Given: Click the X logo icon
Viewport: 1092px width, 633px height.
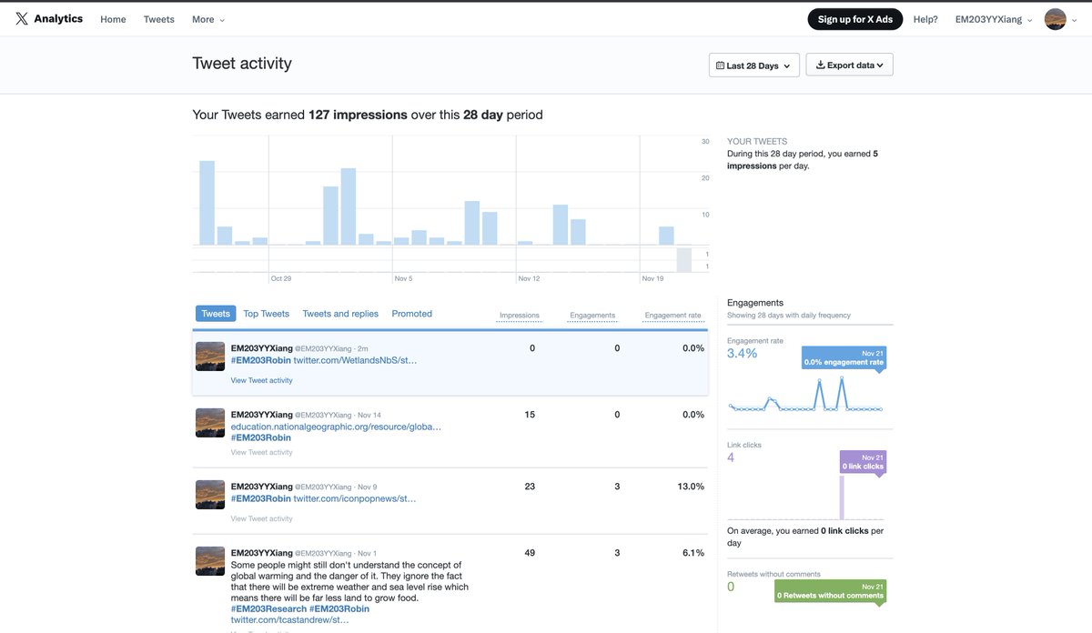Looking at the screenshot, I should coord(22,19).
